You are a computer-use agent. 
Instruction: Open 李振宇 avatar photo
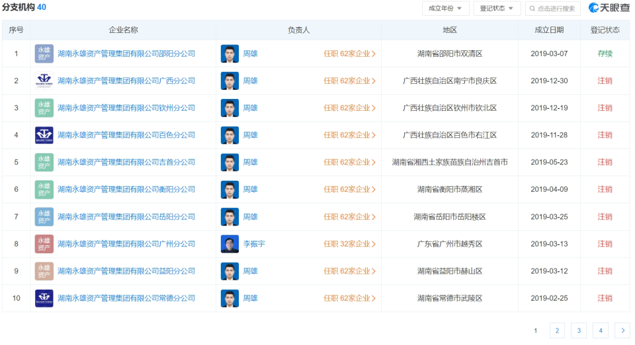[230, 244]
